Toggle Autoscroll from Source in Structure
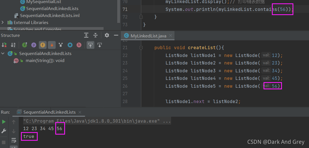Image resolution: width=309 pixels, height=148 pixels. 100,45
